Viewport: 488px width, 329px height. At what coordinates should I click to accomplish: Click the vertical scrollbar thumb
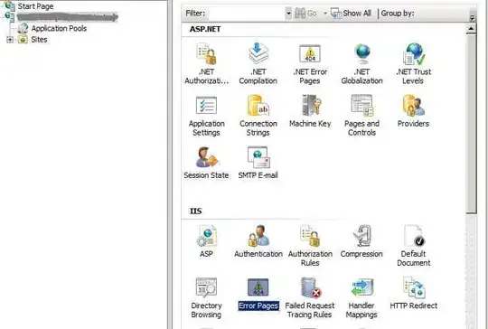coord(471,124)
